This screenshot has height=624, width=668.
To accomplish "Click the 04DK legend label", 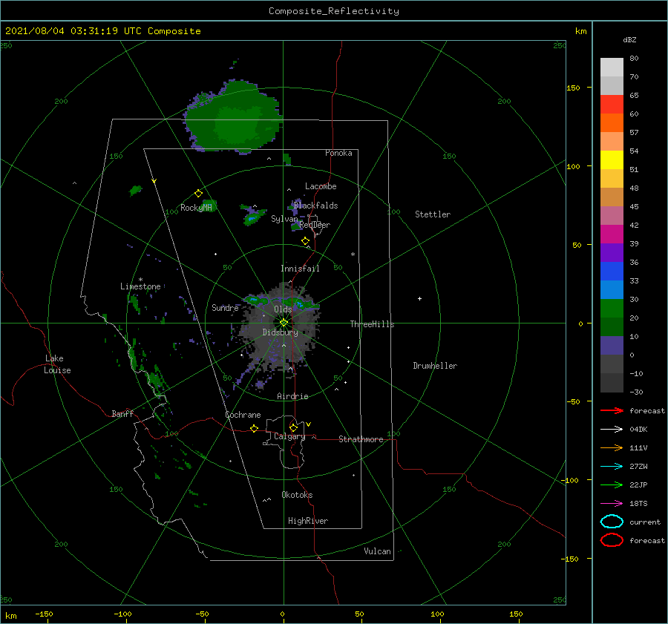I will point(638,430).
